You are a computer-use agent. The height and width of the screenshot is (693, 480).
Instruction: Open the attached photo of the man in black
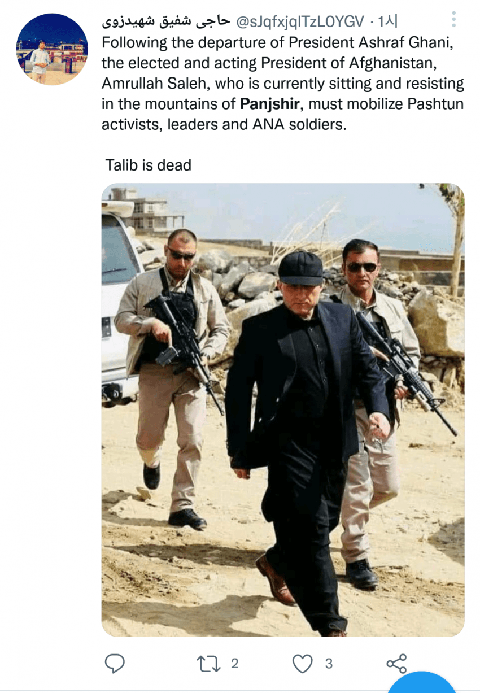[x=283, y=410]
